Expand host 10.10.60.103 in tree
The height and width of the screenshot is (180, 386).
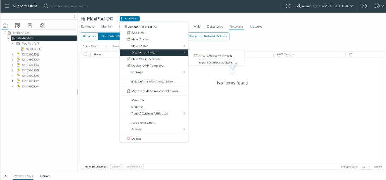[12, 60]
